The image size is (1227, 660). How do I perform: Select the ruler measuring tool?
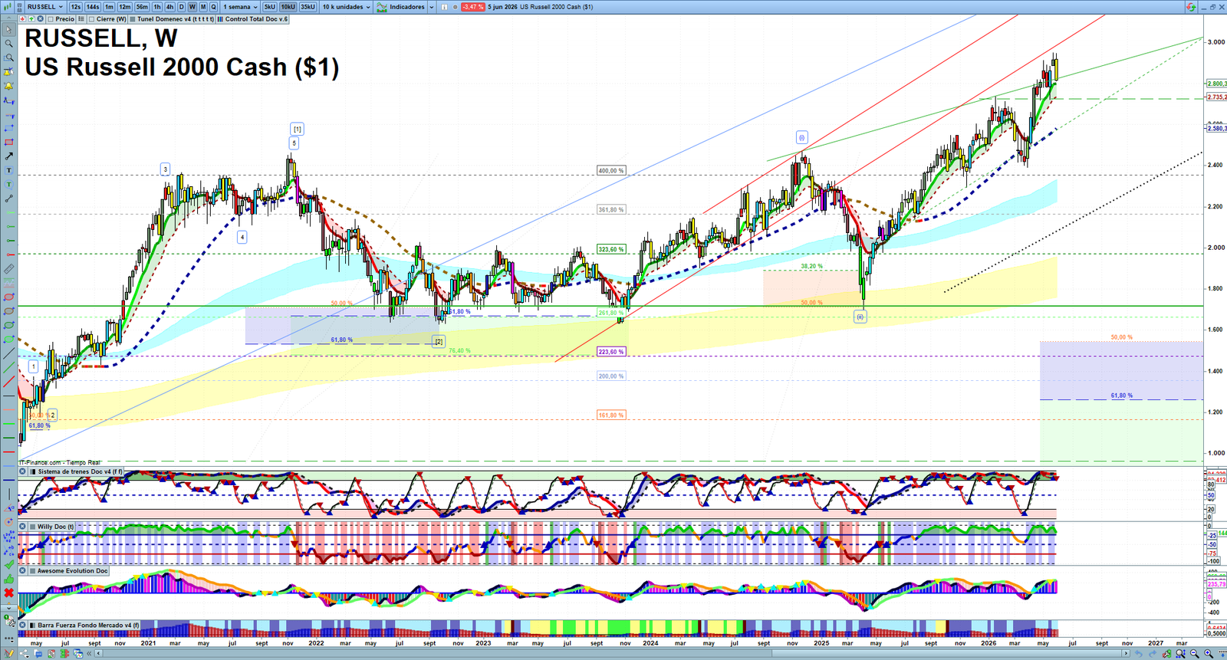coord(8,269)
